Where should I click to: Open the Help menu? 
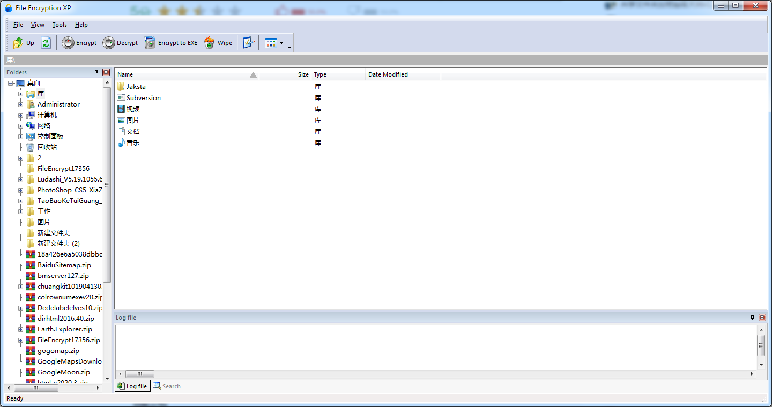(81, 25)
